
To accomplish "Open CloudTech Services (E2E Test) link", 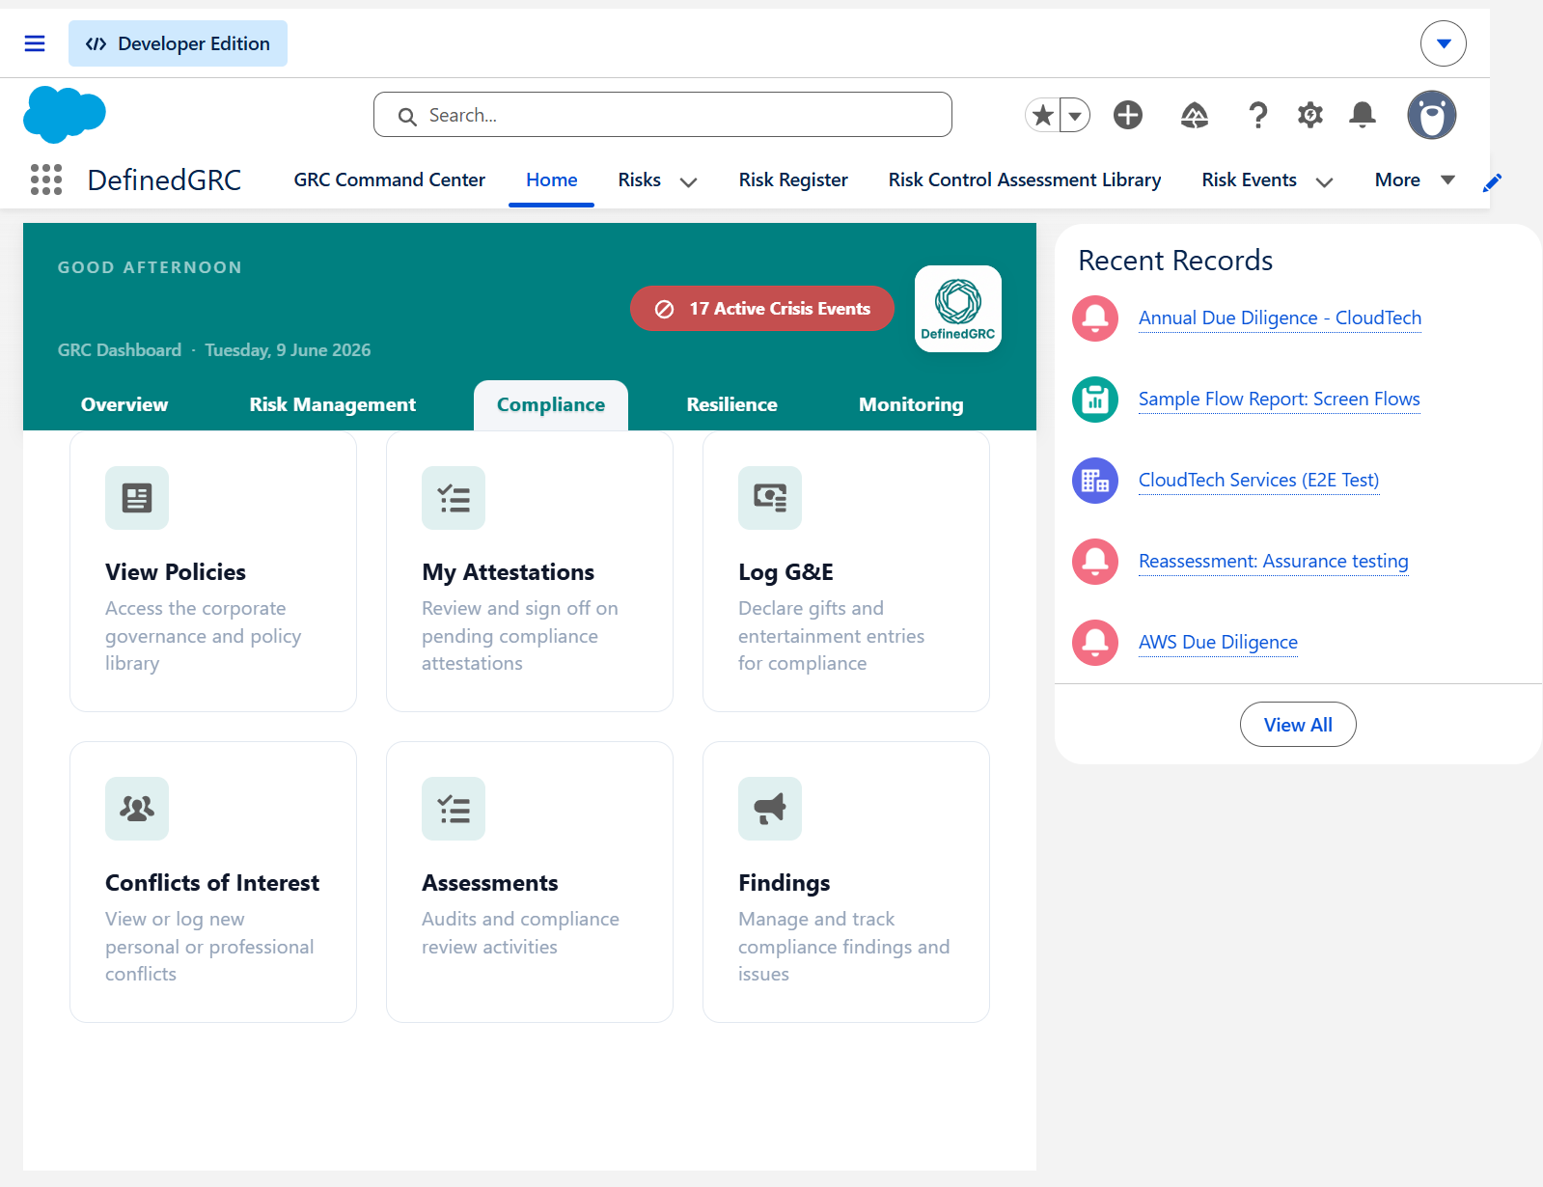I will tap(1258, 480).
